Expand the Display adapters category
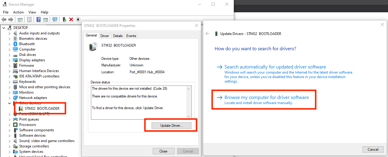Image resolution: width=388 pixels, height=157 pixels. (9, 60)
